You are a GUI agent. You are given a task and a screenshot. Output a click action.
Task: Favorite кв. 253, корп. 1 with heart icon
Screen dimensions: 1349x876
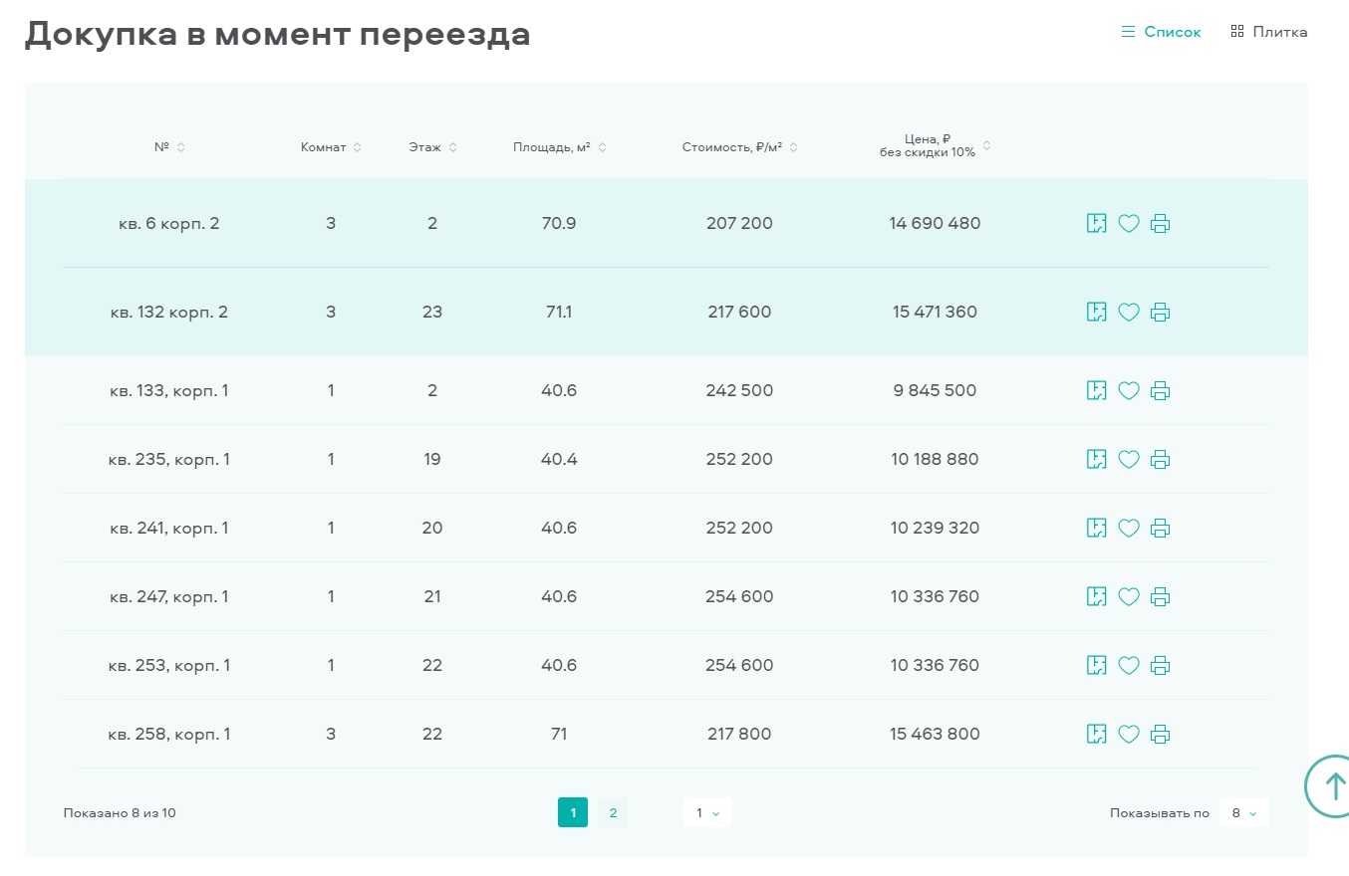click(x=1128, y=666)
